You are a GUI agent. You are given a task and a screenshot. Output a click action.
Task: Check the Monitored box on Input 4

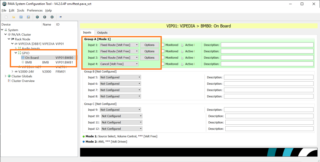[x=163, y=64]
